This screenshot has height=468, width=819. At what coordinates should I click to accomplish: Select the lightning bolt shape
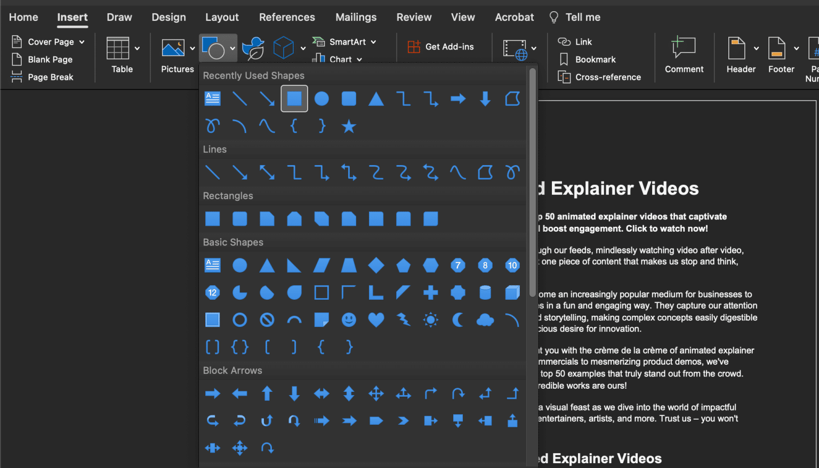[x=404, y=319]
